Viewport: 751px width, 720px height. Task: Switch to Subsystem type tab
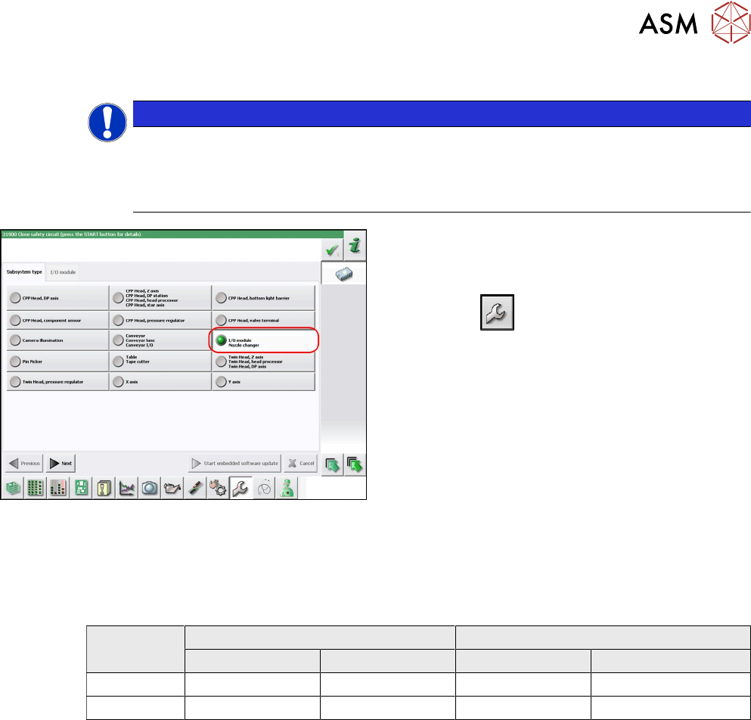(x=24, y=272)
